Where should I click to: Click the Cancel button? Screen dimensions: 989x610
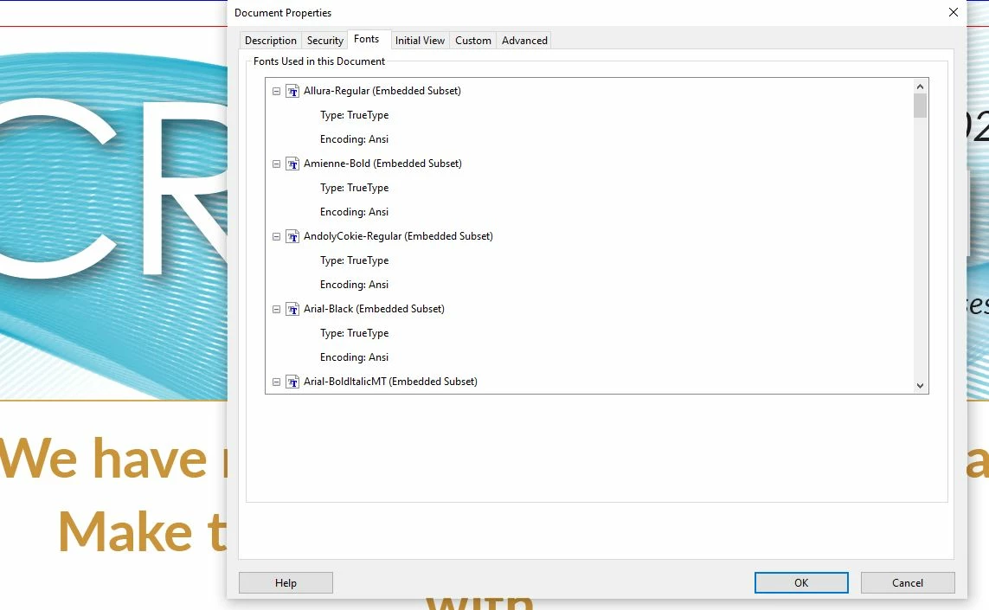point(908,583)
